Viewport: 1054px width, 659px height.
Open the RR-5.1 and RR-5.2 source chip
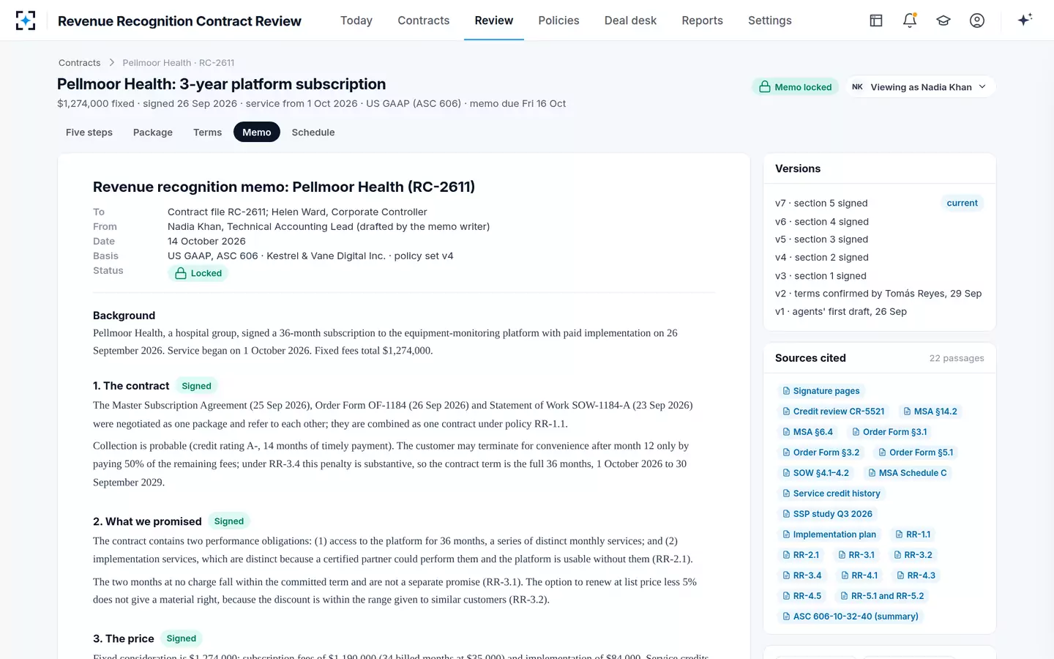click(882, 596)
